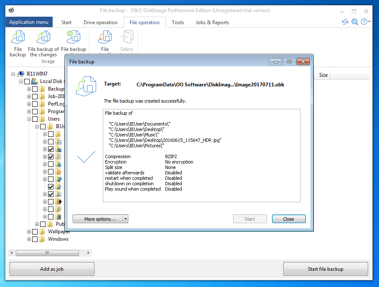
Task: Switch to the Drive operation tab
Action: point(100,23)
